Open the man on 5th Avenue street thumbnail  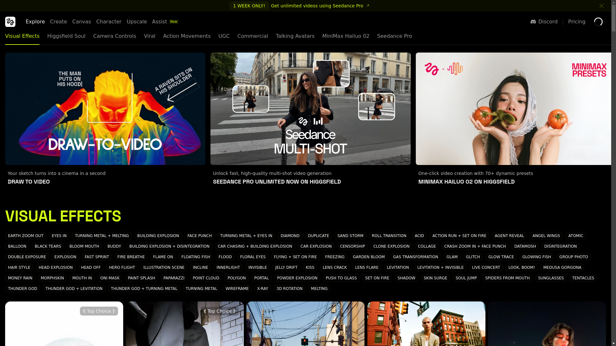point(426,324)
